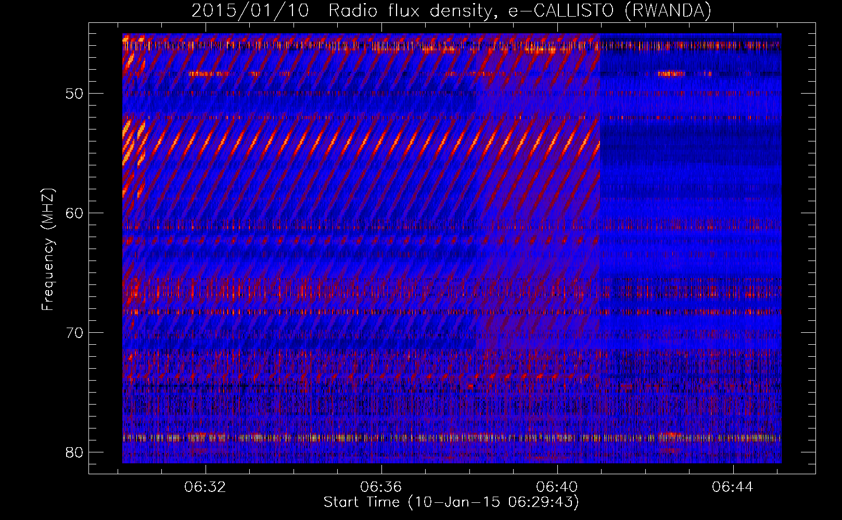Click the plot title mentioning e-CALLISTO (RWANDA)
The height and width of the screenshot is (520, 842).
[x=451, y=10]
